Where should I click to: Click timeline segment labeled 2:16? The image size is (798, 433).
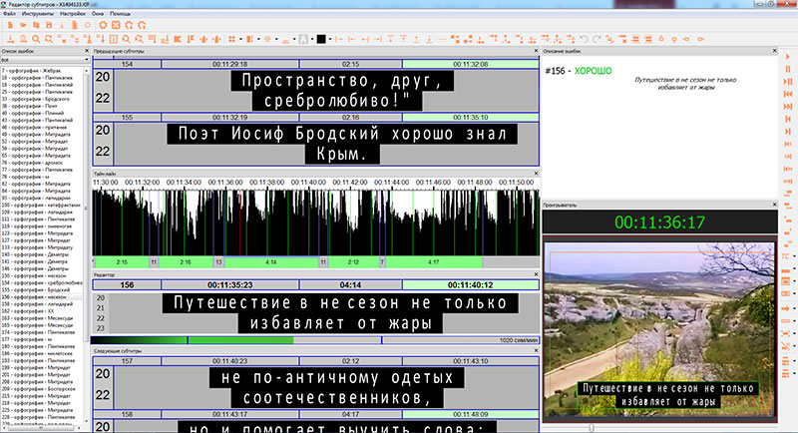click(186, 262)
